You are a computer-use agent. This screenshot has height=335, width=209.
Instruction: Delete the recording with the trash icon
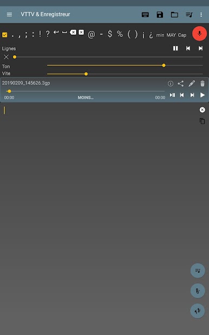pyautogui.click(x=203, y=83)
